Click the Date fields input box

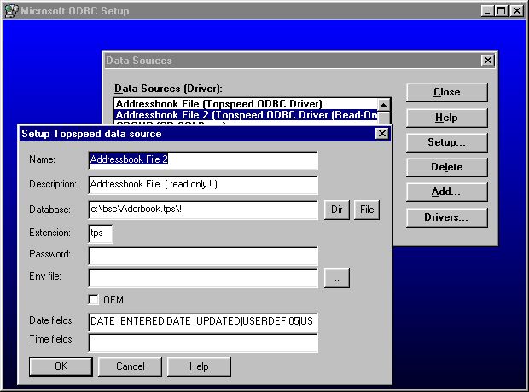tap(203, 322)
